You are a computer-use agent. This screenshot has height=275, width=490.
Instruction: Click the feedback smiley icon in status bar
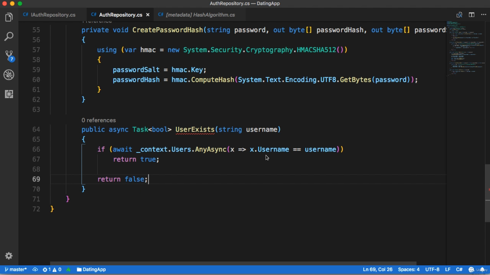[x=471, y=270]
